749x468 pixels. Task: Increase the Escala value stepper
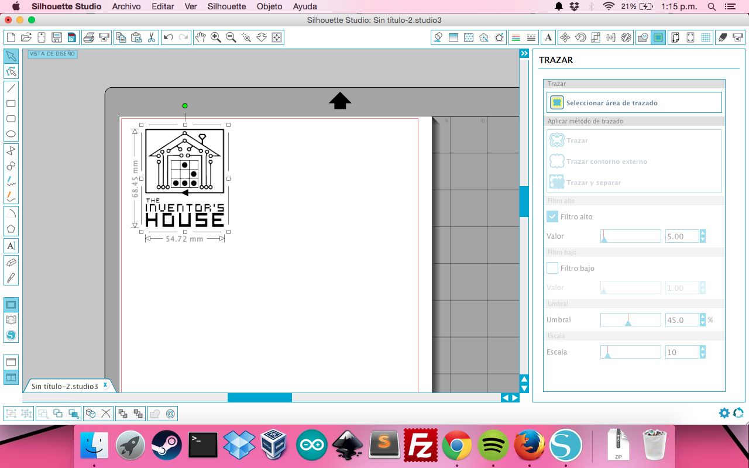click(703, 349)
